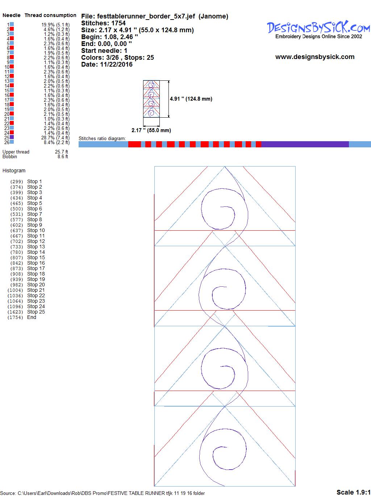This screenshot has height=496, width=371.
Task: Open the small design preview thumbnail
Action: pos(151,99)
